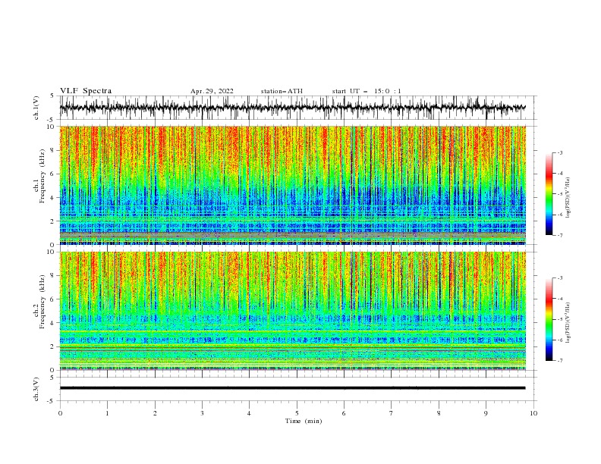Click time axis tick label "6"
The height and width of the screenshot is (464, 601).
click(x=344, y=413)
